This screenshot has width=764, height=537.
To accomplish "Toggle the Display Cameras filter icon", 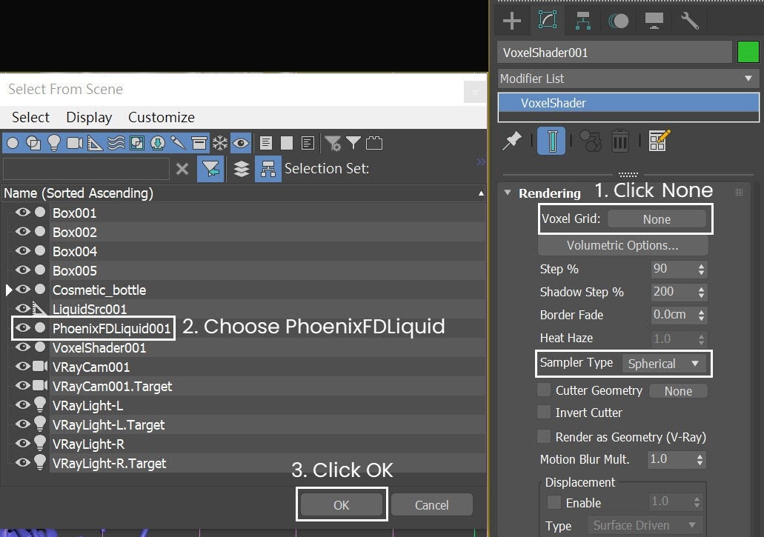I will tap(75, 143).
